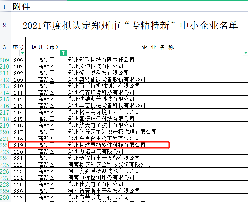Click 高新区 cell beside serial 220
The height and width of the screenshot is (202, 248).
click(x=46, y=152)
